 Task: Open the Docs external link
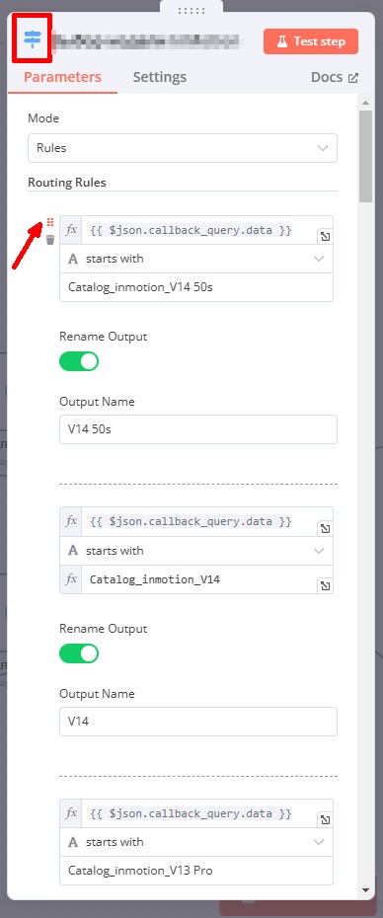click(x=335, y=77)
